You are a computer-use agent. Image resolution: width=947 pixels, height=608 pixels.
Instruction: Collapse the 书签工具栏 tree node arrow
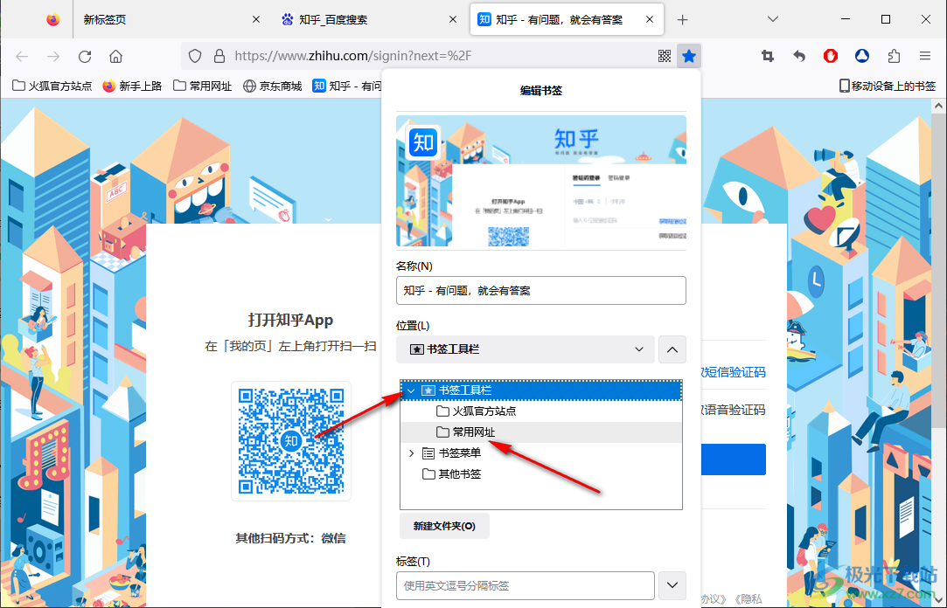[x=411, y=390]
